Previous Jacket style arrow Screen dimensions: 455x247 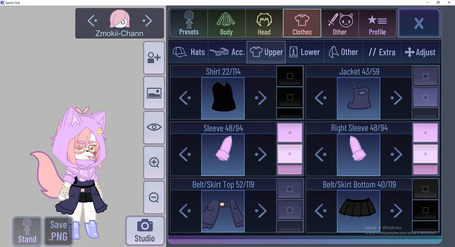pyautogui.click(x=321, y=98)
